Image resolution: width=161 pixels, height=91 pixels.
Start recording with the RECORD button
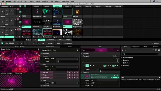pos(155,43)
